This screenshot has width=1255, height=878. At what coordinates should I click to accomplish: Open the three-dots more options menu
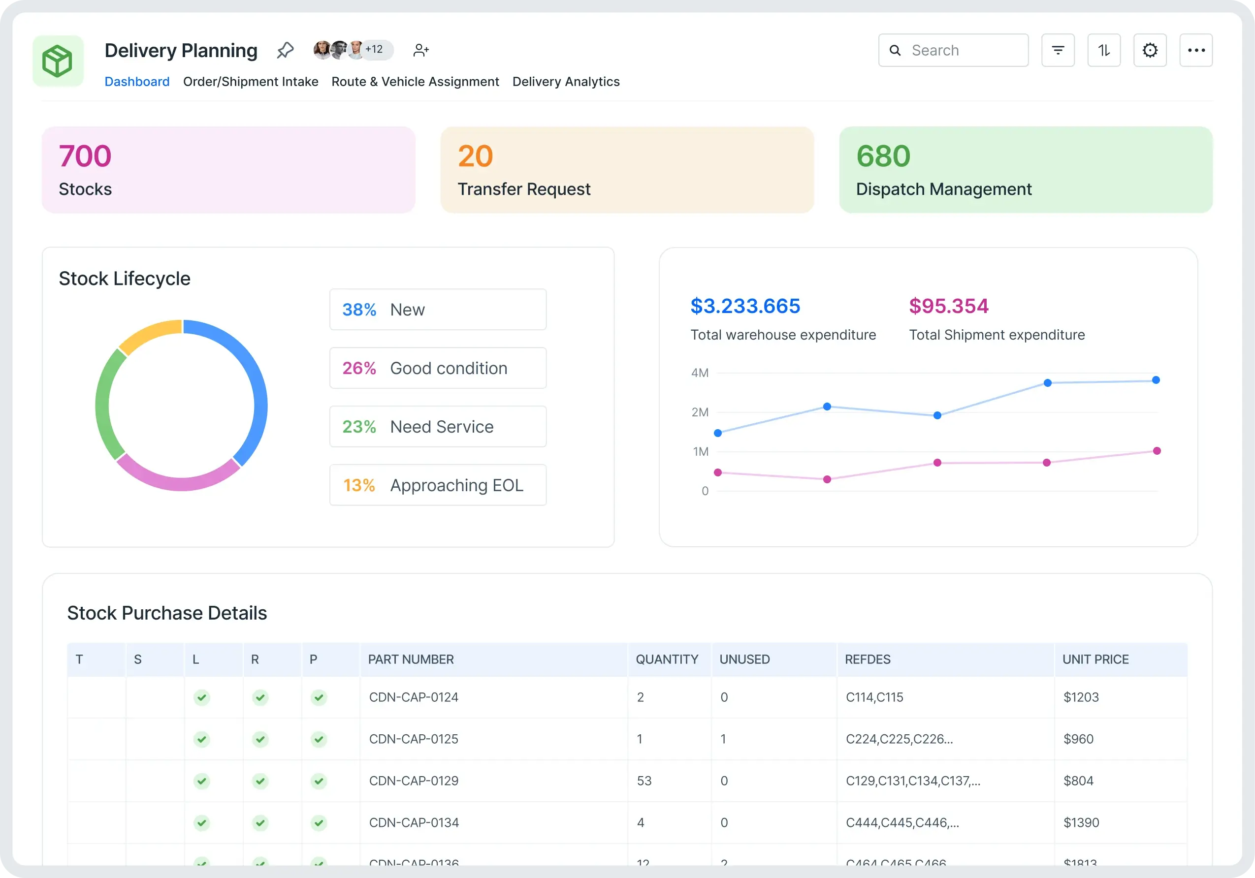[1195, 50]
